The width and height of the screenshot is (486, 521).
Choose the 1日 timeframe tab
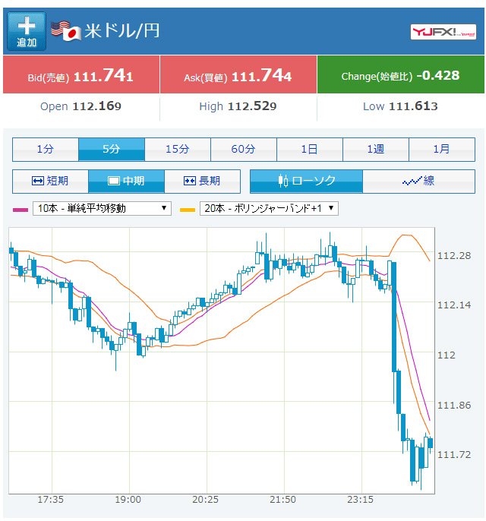310,150
